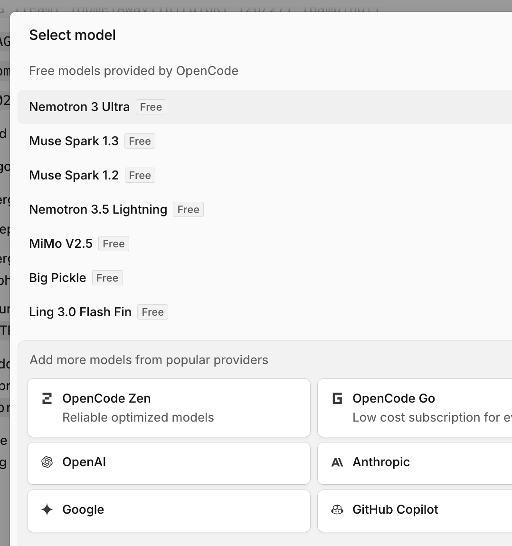
Task: Pick the Muse Spark 1.2 model
Action: click(265, 175)
